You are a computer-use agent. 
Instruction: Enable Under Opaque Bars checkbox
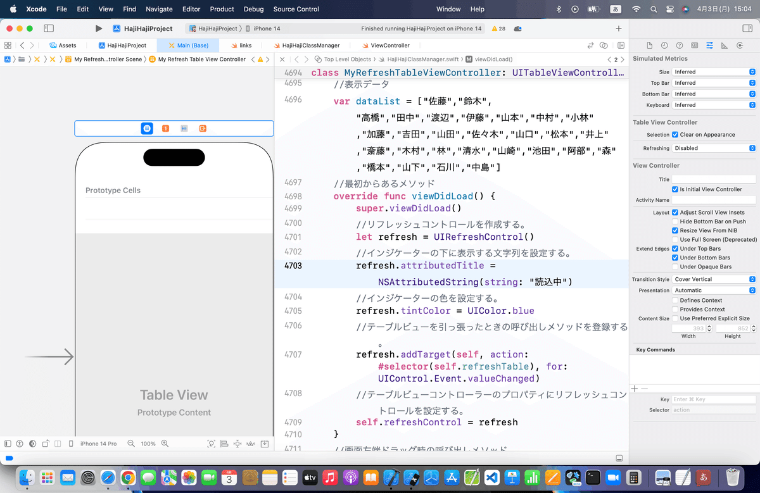[675, 266]
